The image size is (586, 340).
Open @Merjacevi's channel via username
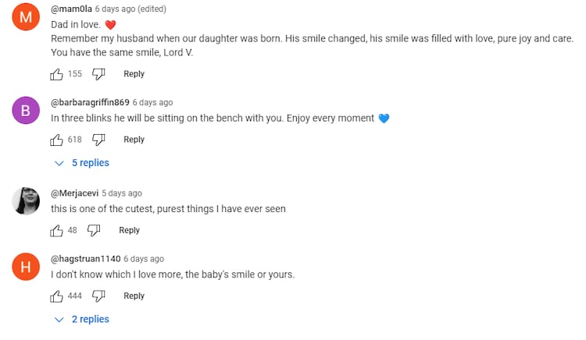(74, 193)
